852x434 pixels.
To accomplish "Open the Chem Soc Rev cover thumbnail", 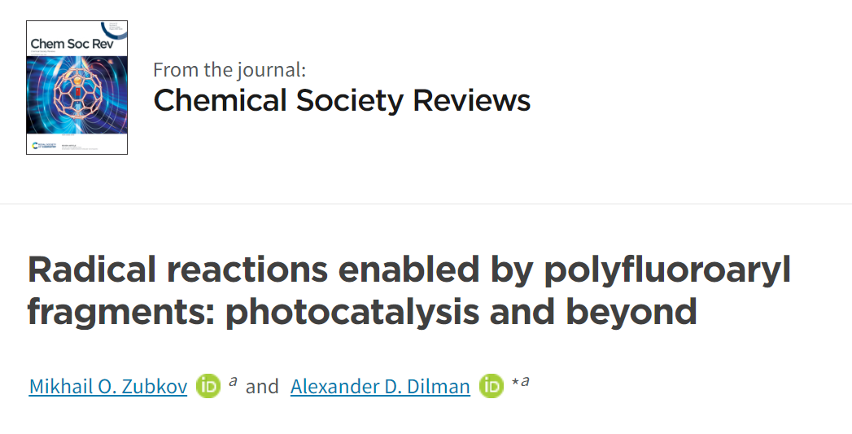I will click(76, 88).
